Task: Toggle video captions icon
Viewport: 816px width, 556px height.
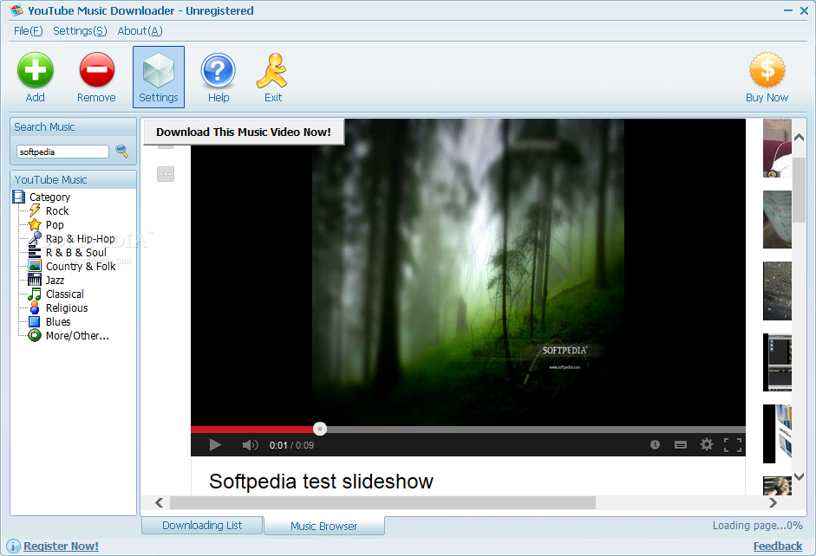Action: (x=680, y=445)
